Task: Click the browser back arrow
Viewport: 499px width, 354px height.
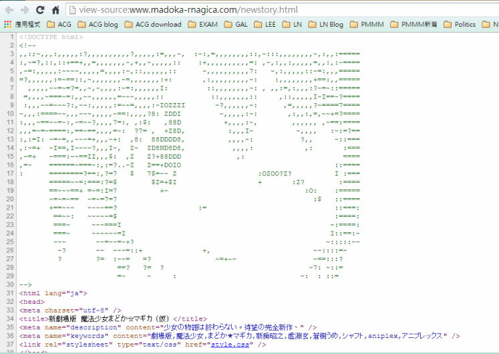Action: click(x=9, y=10)
